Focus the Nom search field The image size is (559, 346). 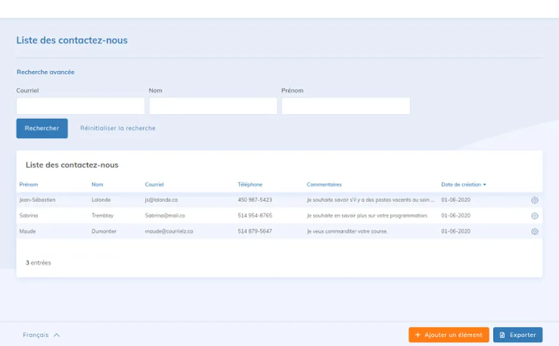click(x=213, y=106)
